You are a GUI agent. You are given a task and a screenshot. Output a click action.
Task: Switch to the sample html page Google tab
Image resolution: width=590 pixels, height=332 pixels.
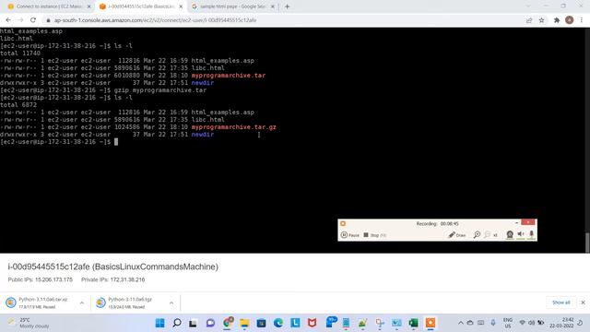[233, 6]
